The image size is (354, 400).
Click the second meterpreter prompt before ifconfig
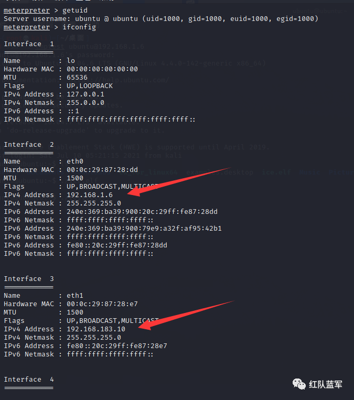pos(27,27)
